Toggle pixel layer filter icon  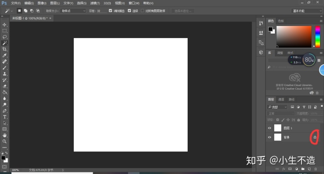292,107
